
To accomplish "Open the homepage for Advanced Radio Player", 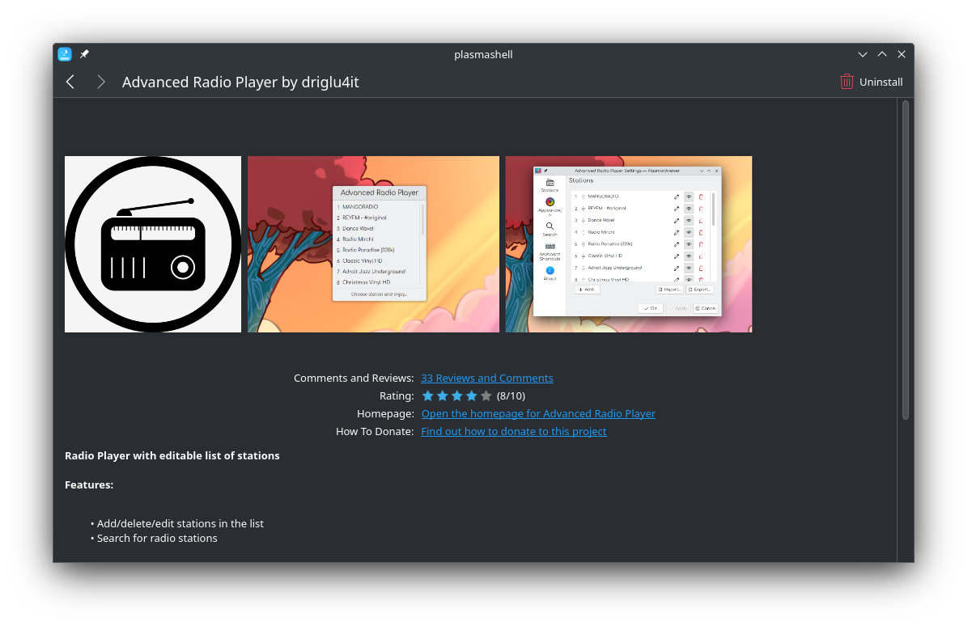I will [538, 413].
